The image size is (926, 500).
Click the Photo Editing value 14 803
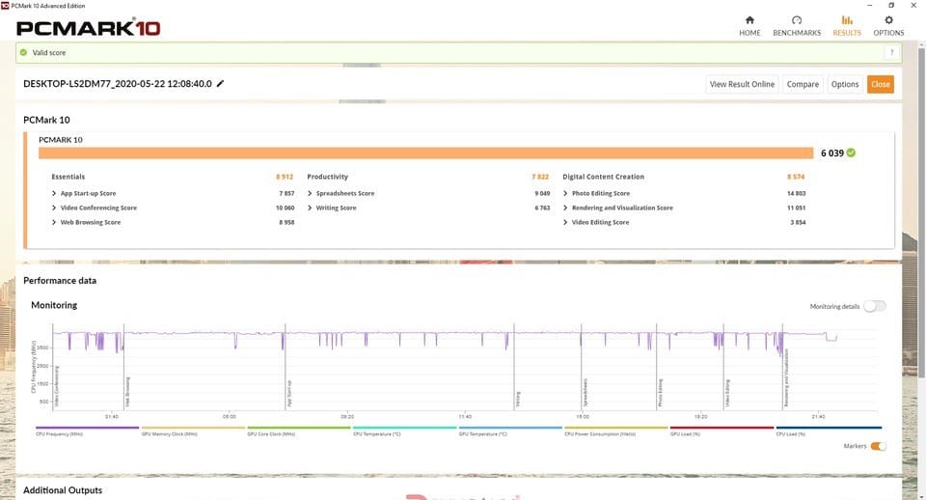(796, 193)
